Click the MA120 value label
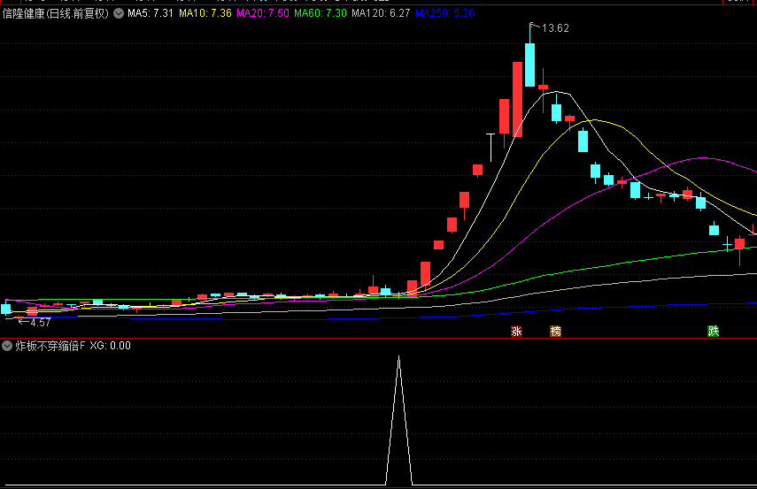This screenshot has width=757, height=489. pos(380,14)
